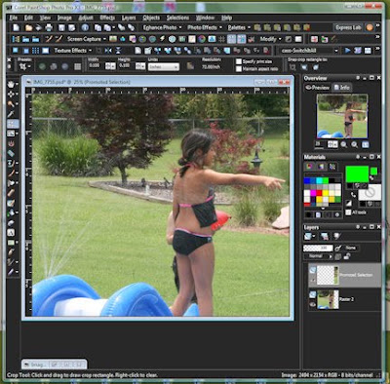Click the blue info icon in toolbar

point(85,27)
